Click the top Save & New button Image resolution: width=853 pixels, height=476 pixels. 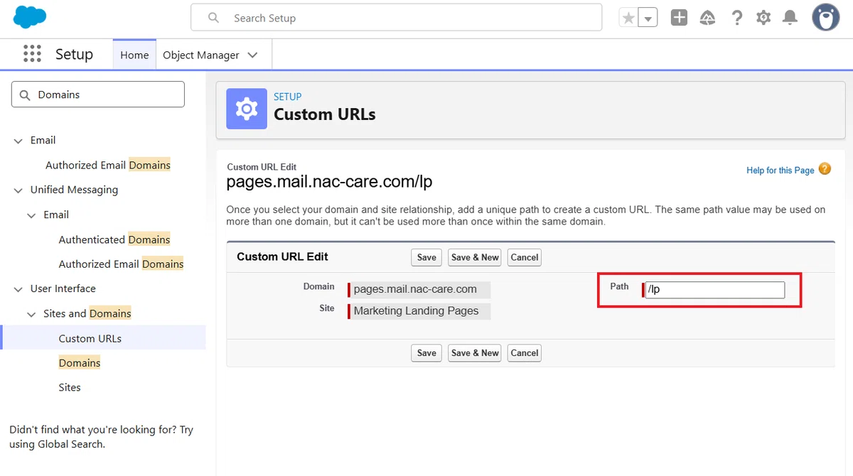click(475, 257)
